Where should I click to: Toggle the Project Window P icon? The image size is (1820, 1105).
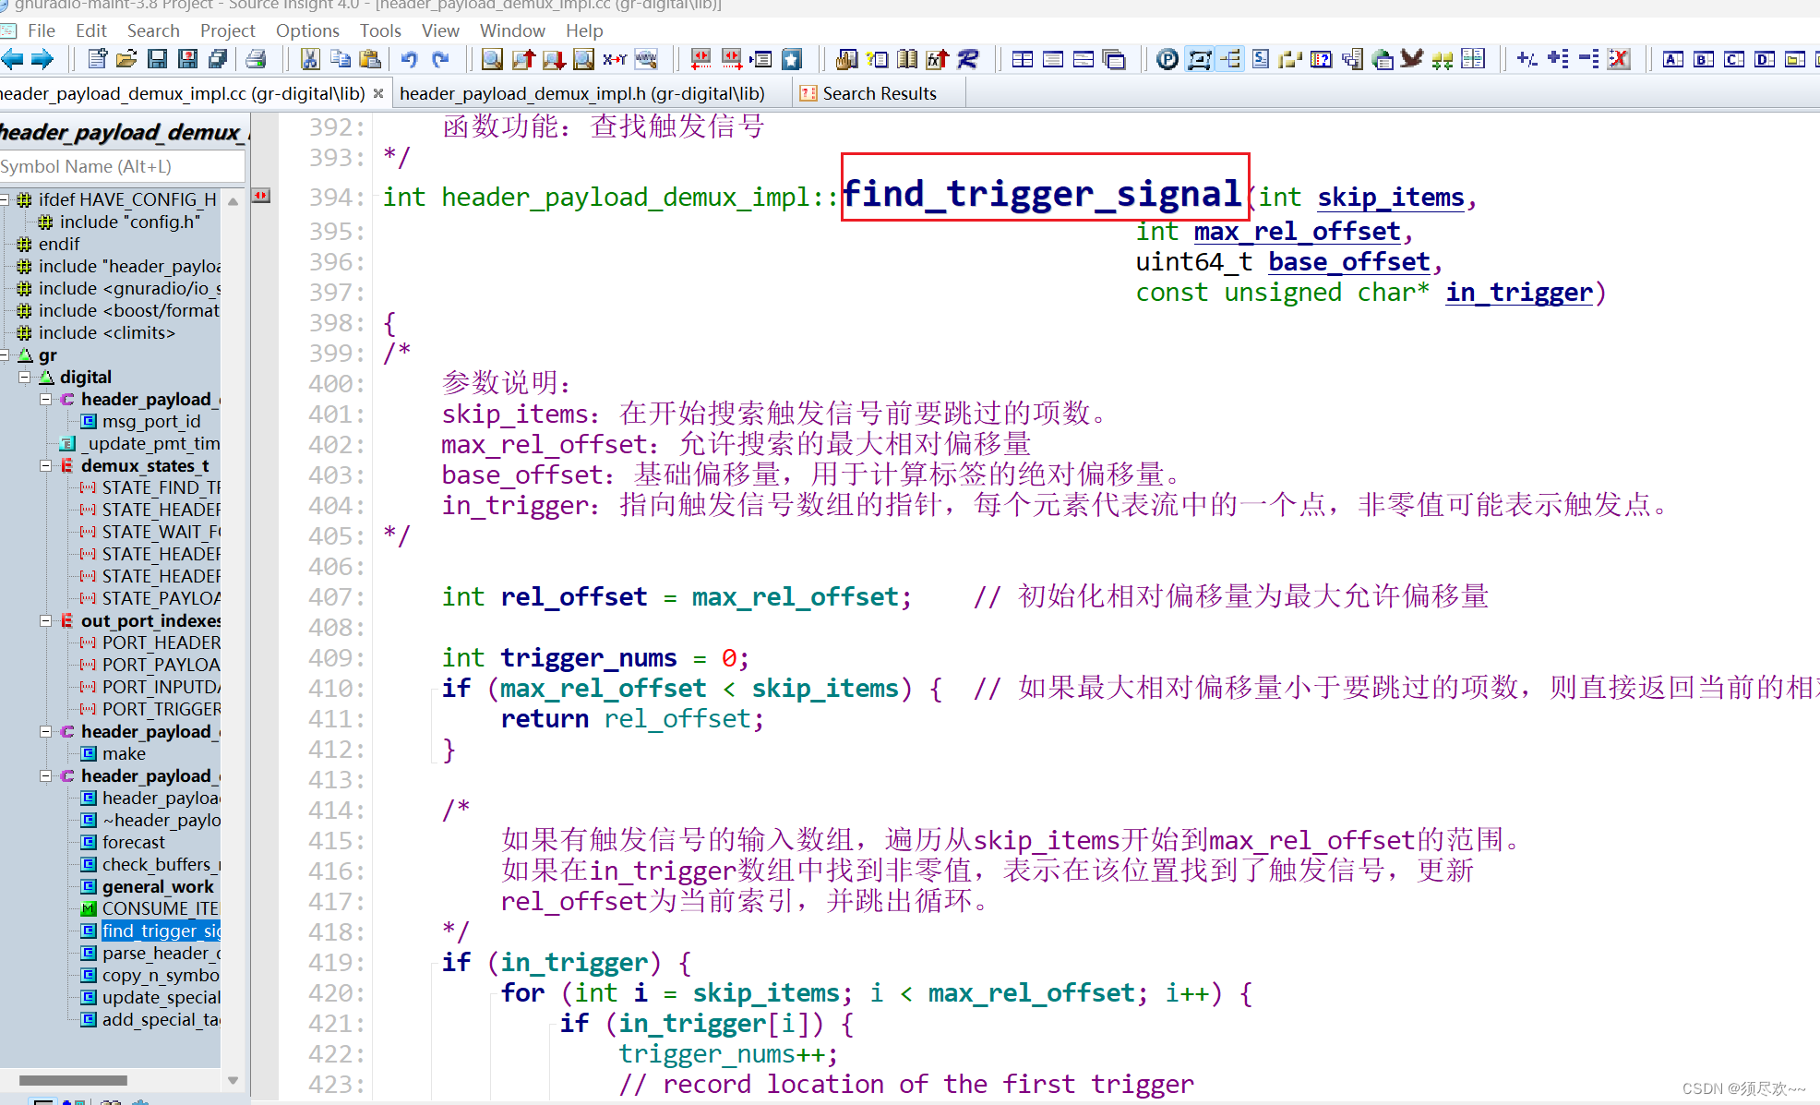(1167, 60)
